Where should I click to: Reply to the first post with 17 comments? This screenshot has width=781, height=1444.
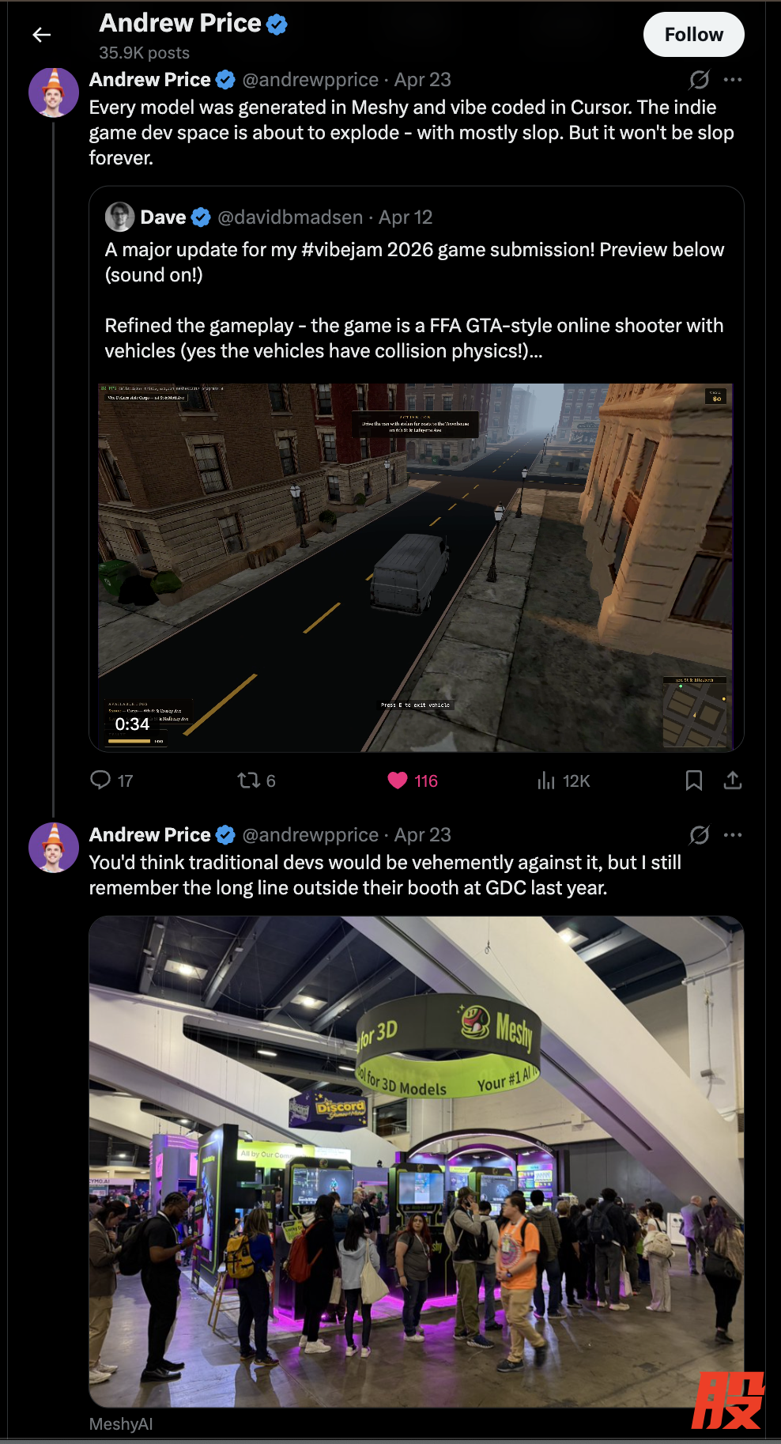pyautogui.click(x=111, y=781)
